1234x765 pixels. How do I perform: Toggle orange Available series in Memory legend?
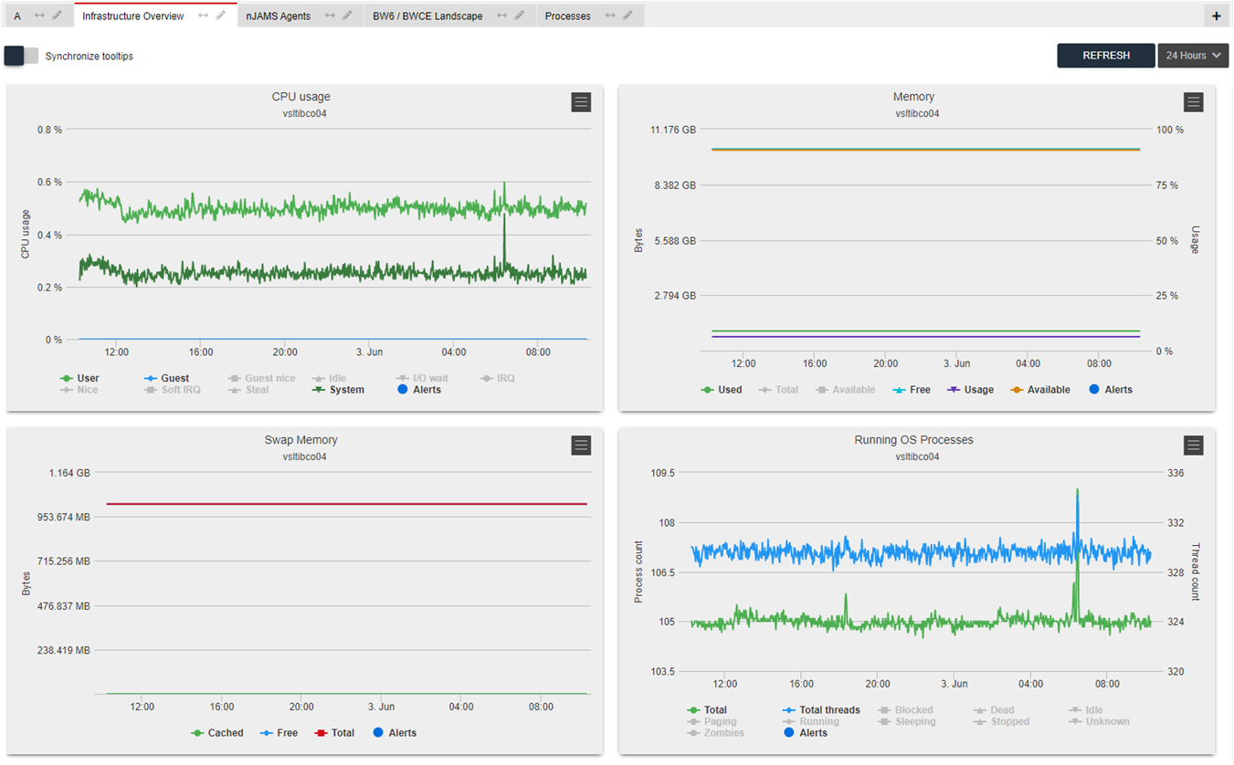[x=1039, y=390]
